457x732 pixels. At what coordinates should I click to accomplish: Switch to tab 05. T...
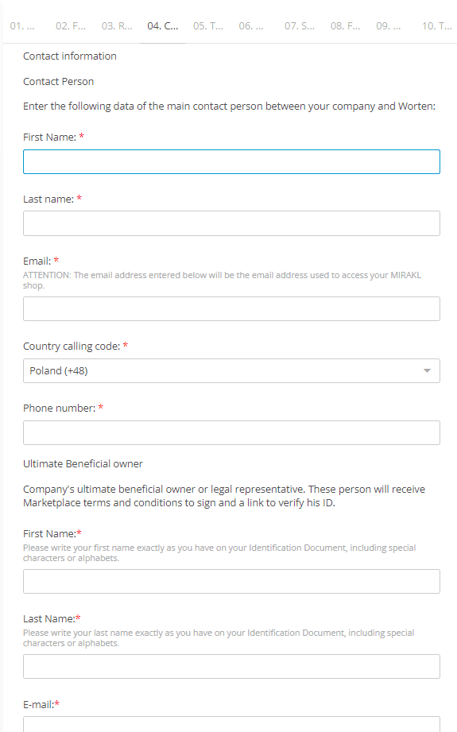(x=208, y=26)
